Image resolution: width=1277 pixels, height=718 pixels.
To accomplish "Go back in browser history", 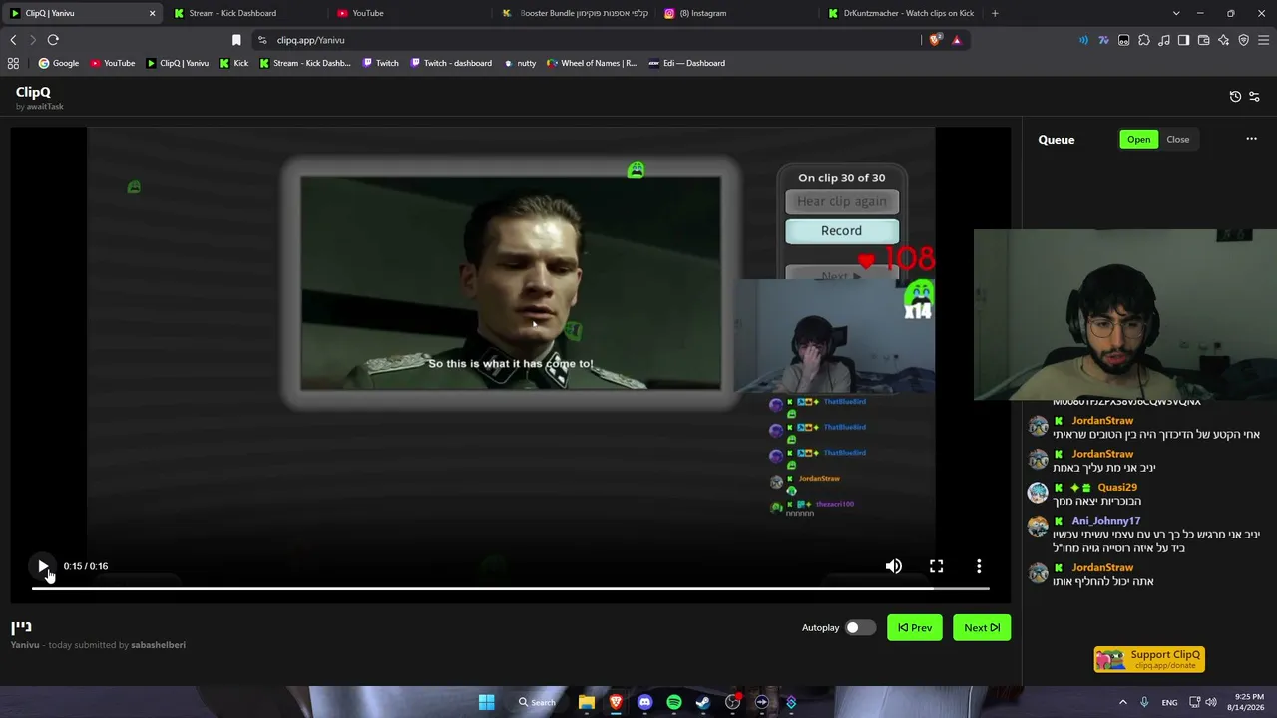I will click(13, 40).
